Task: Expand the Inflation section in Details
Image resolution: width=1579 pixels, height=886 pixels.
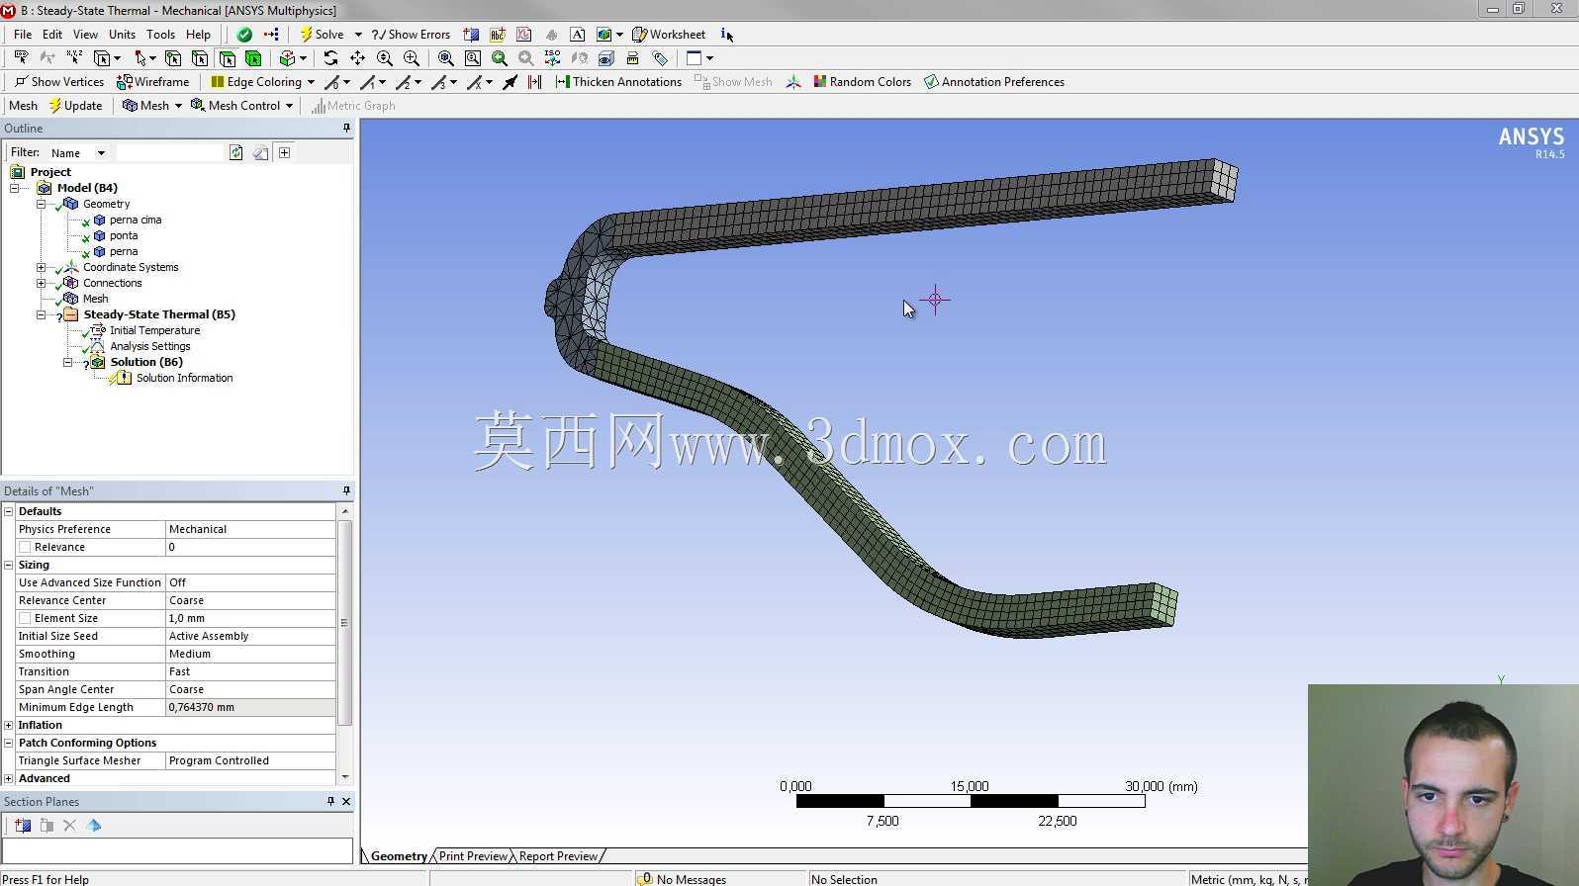Action: pyautogui.click(x=9, y=725)
